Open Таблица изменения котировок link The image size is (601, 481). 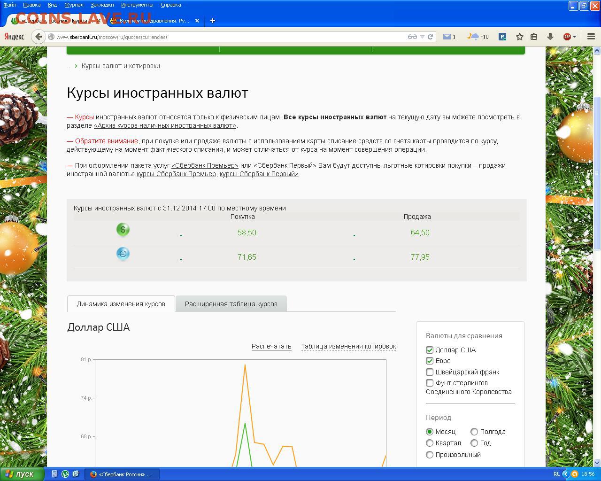click(348, 346)
